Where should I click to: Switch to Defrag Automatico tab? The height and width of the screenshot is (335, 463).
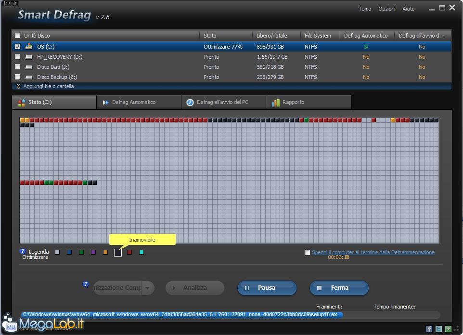click(x=139, y=102)
